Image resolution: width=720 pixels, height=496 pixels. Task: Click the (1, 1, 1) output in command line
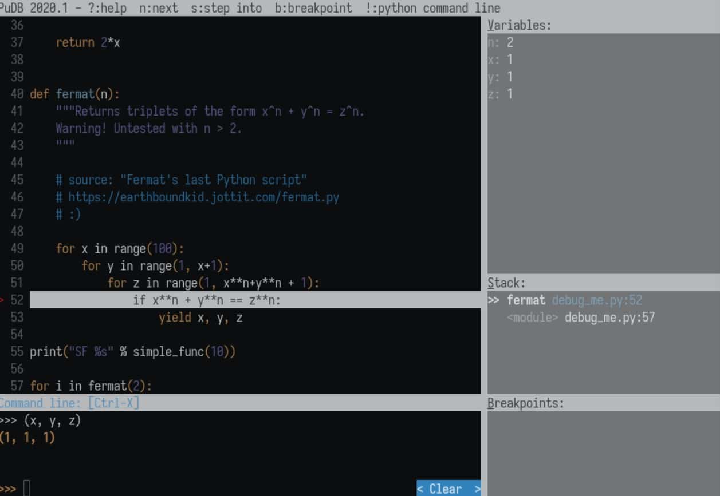(27, 438)
